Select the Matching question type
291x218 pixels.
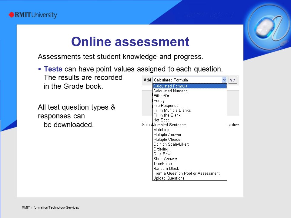[190, 130]
